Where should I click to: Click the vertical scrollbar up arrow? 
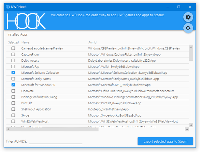pos(191,47)
